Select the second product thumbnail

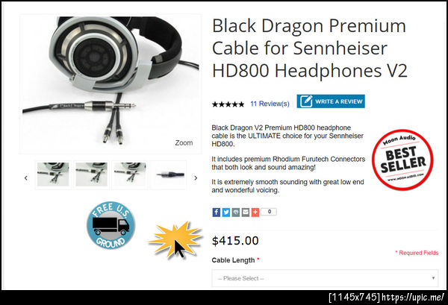(x=91, y=174)
